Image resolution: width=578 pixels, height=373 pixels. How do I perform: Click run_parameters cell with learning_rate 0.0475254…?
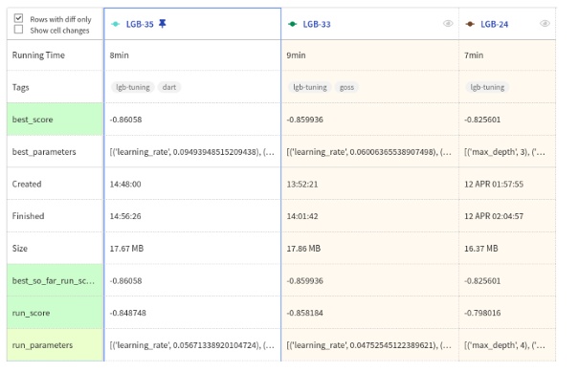pos(369,345)
